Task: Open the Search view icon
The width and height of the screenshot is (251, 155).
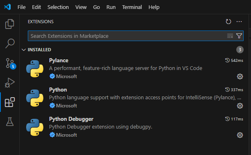Action: click(10, 44)
